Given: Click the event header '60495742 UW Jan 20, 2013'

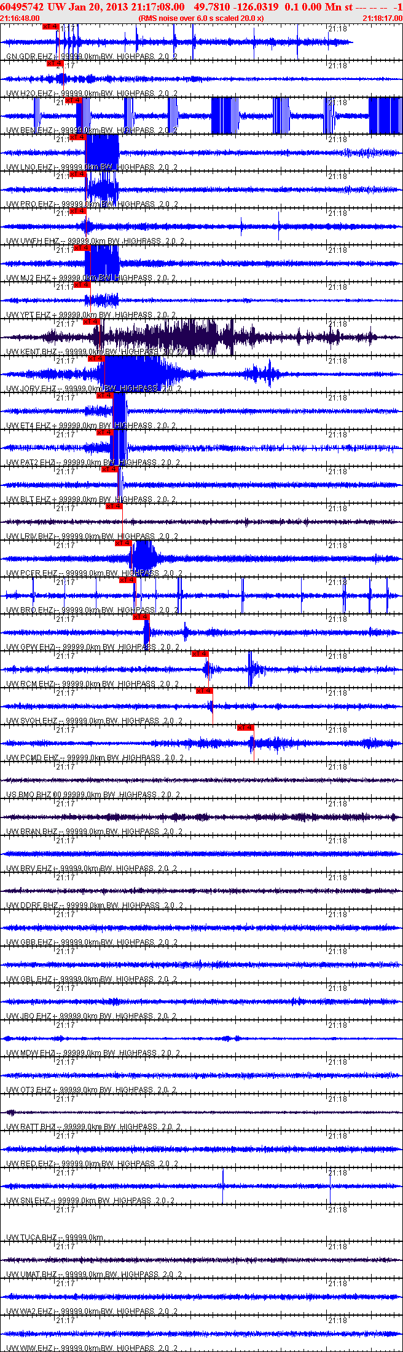Looking at the screenshot, I should 63,7.
